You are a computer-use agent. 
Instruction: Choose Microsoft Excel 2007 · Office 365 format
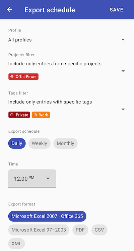point(47,216)
